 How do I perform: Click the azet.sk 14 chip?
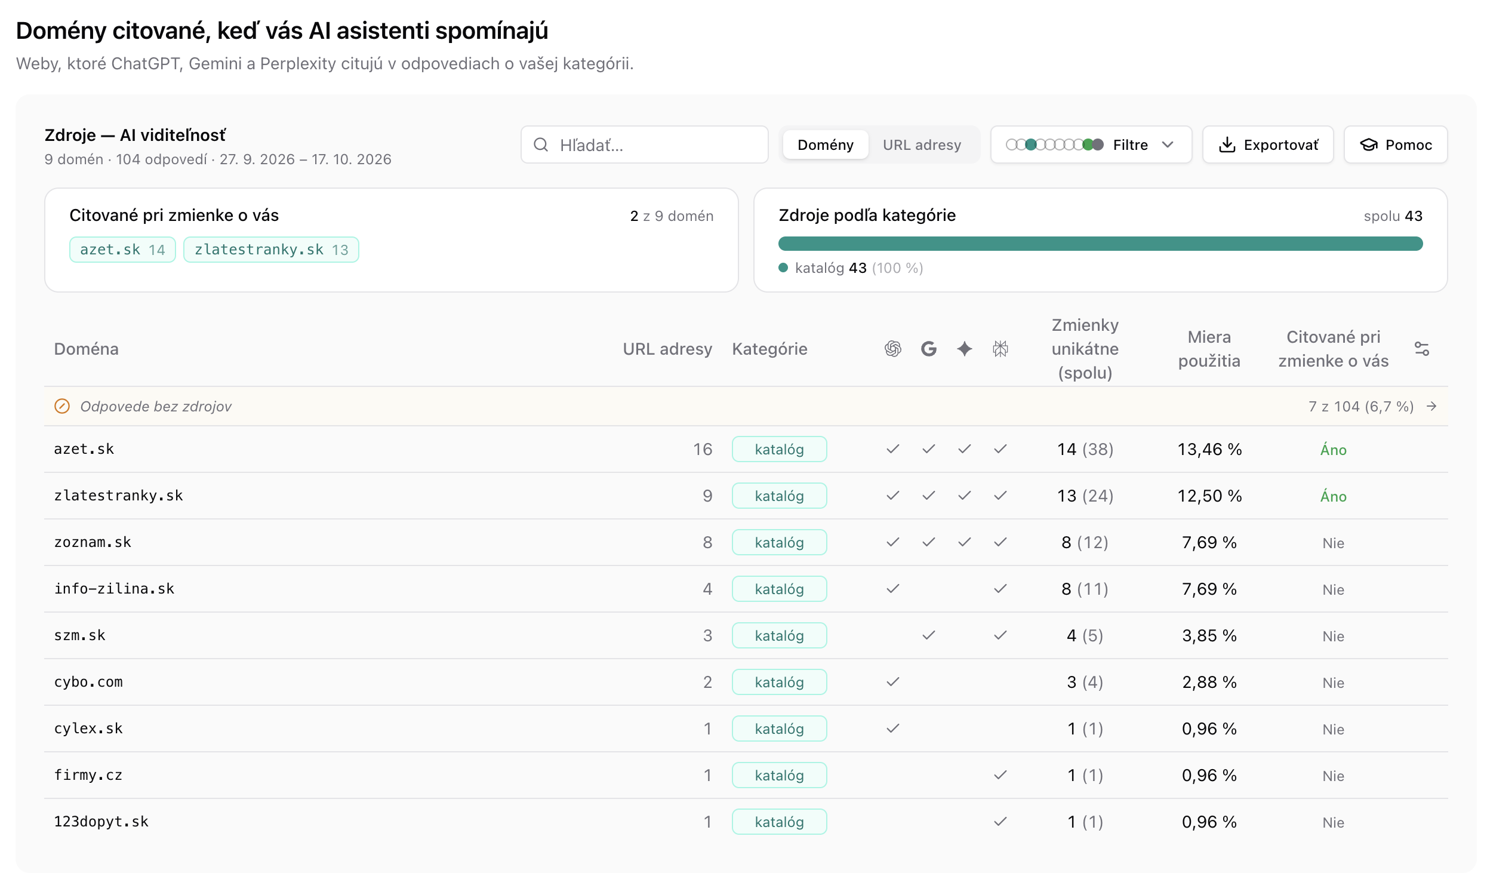point(122,250)
